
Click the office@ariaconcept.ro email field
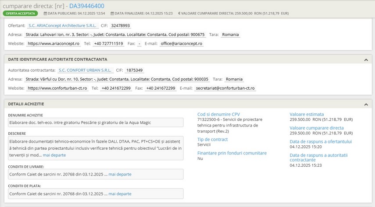177,44
